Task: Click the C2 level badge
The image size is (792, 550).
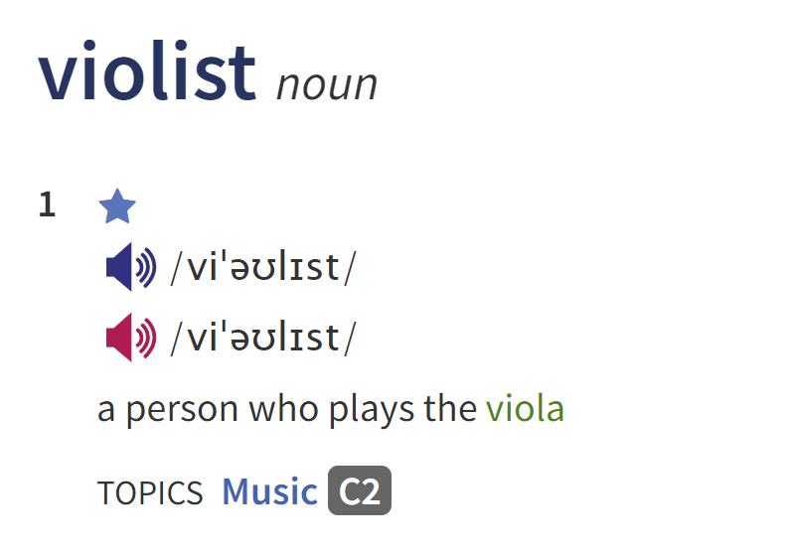Action: click(360, 490)
